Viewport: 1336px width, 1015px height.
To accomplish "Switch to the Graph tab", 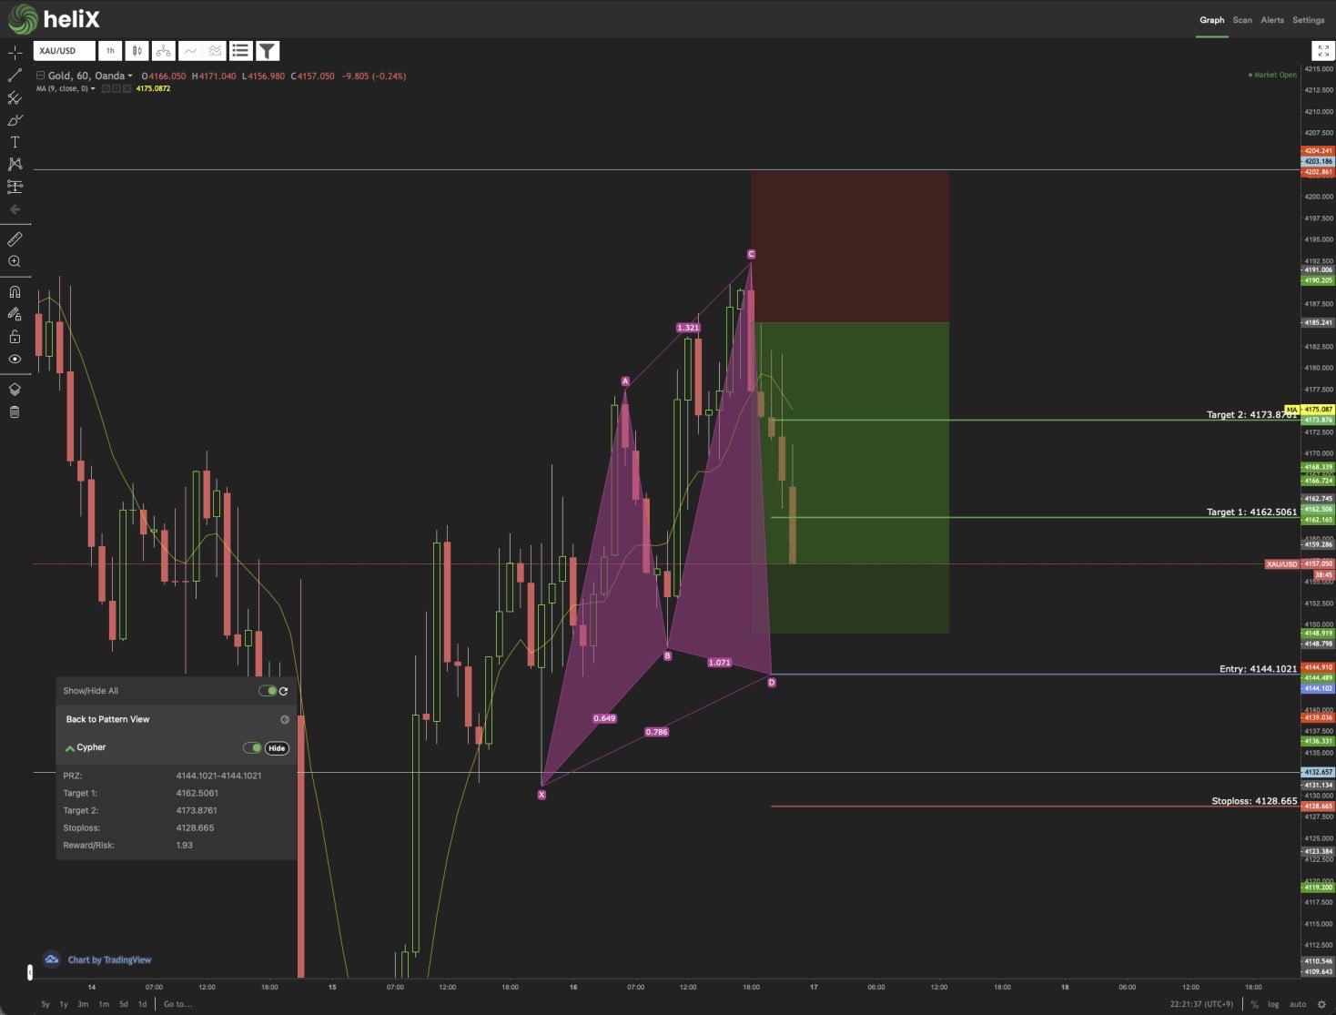I will coord(1211,20).
